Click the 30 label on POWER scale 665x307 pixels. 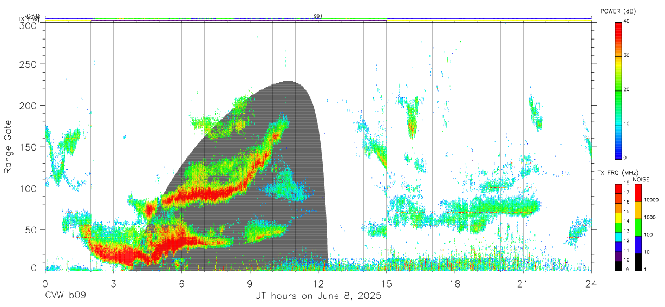click(627, 56)
